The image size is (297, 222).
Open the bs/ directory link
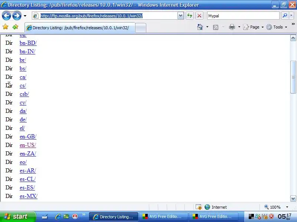click(23, 68)
